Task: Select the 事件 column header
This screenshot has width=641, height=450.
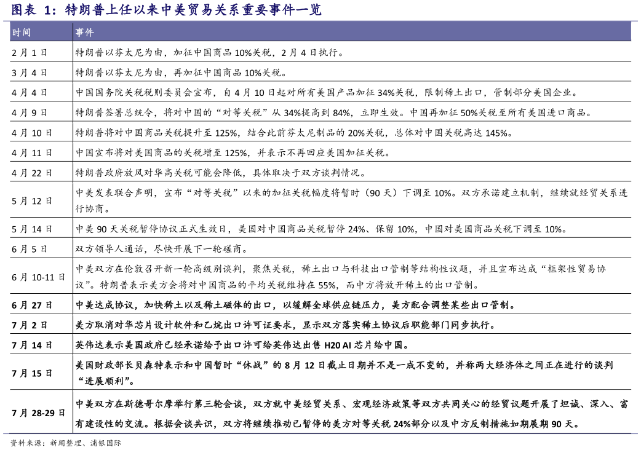Action: pyautogui.click(x=85, y=32)
